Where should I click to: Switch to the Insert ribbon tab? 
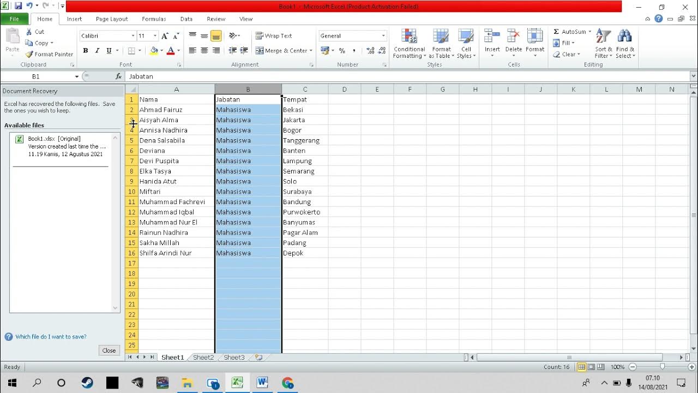[74, 19]
